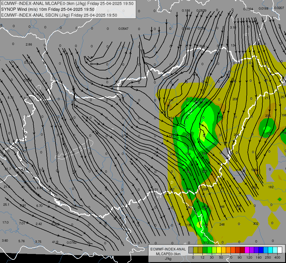Screen dimensions: 286x263
Task: Click the white legend swatch
Action: pyautogui.click(x=280, y=250)
